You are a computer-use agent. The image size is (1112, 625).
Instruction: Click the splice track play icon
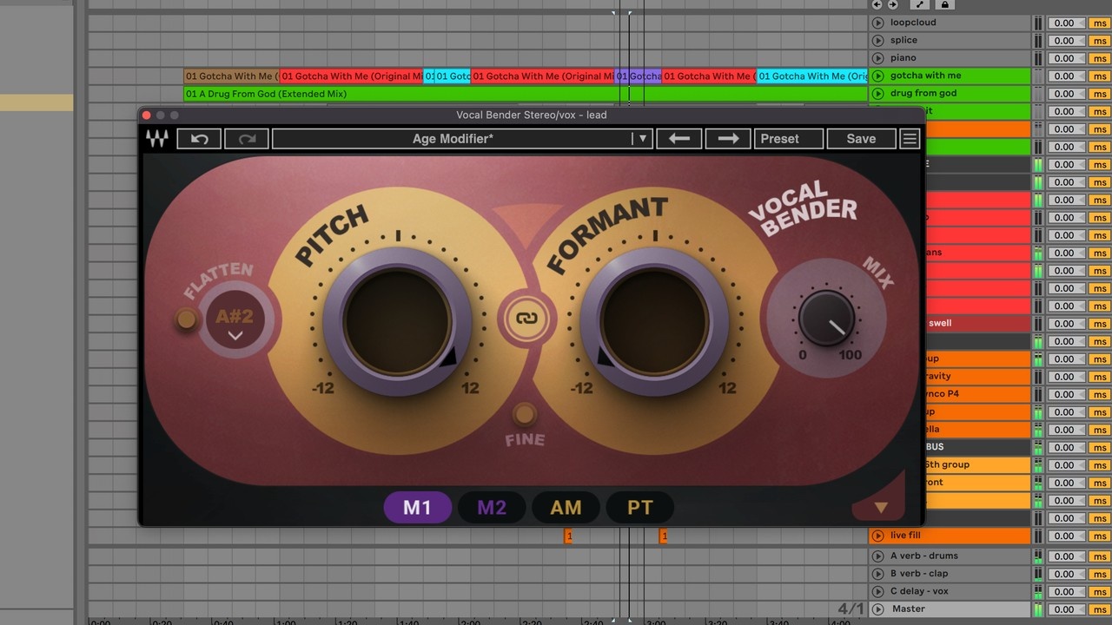[x=877, y=40]
